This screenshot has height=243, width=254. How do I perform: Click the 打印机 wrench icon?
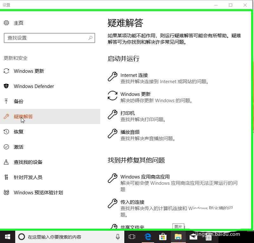pos(113,115)
